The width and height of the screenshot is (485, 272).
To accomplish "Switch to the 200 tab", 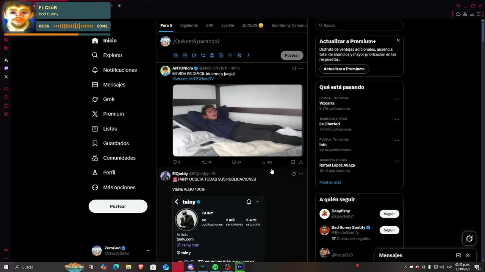I will point(210,25).
